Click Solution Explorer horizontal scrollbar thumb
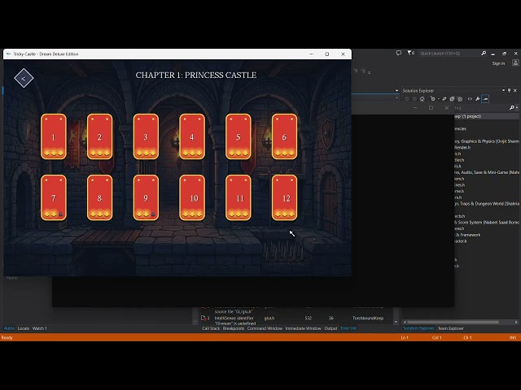 tap(453, 322)
